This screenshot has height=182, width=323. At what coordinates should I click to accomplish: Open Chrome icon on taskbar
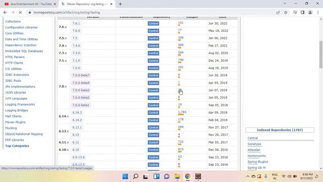187,176
